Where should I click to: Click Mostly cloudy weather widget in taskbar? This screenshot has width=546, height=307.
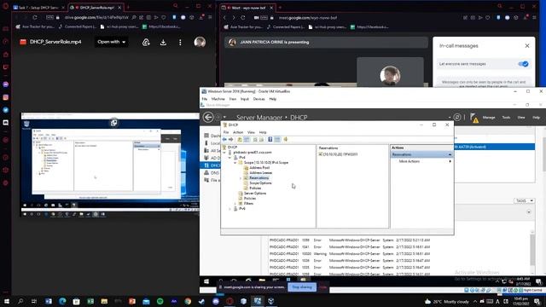(x=447, y=301)
